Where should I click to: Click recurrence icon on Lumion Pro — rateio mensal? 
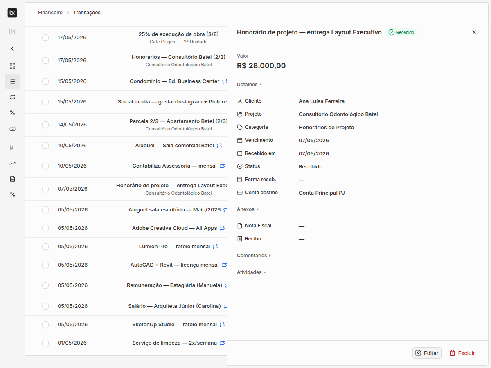coord(215,247)
